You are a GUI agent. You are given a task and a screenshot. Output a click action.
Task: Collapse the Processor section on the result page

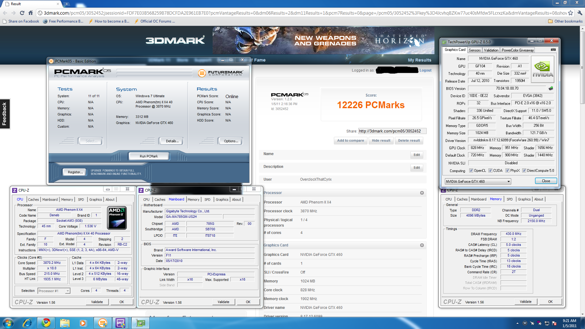point(422,193)
